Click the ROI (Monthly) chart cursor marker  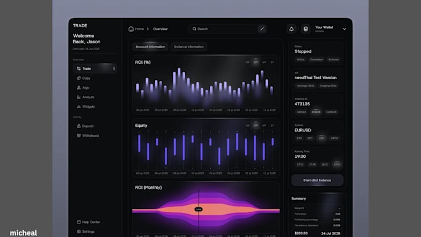198,209
